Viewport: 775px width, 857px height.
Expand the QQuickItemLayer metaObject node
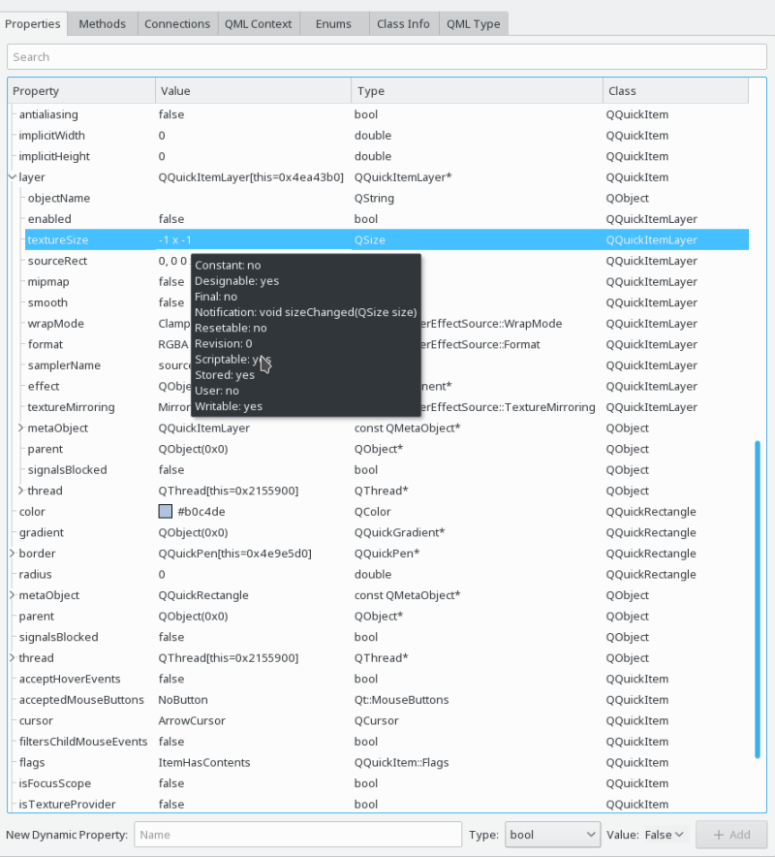pyautogui.click(x=20, y=428)
